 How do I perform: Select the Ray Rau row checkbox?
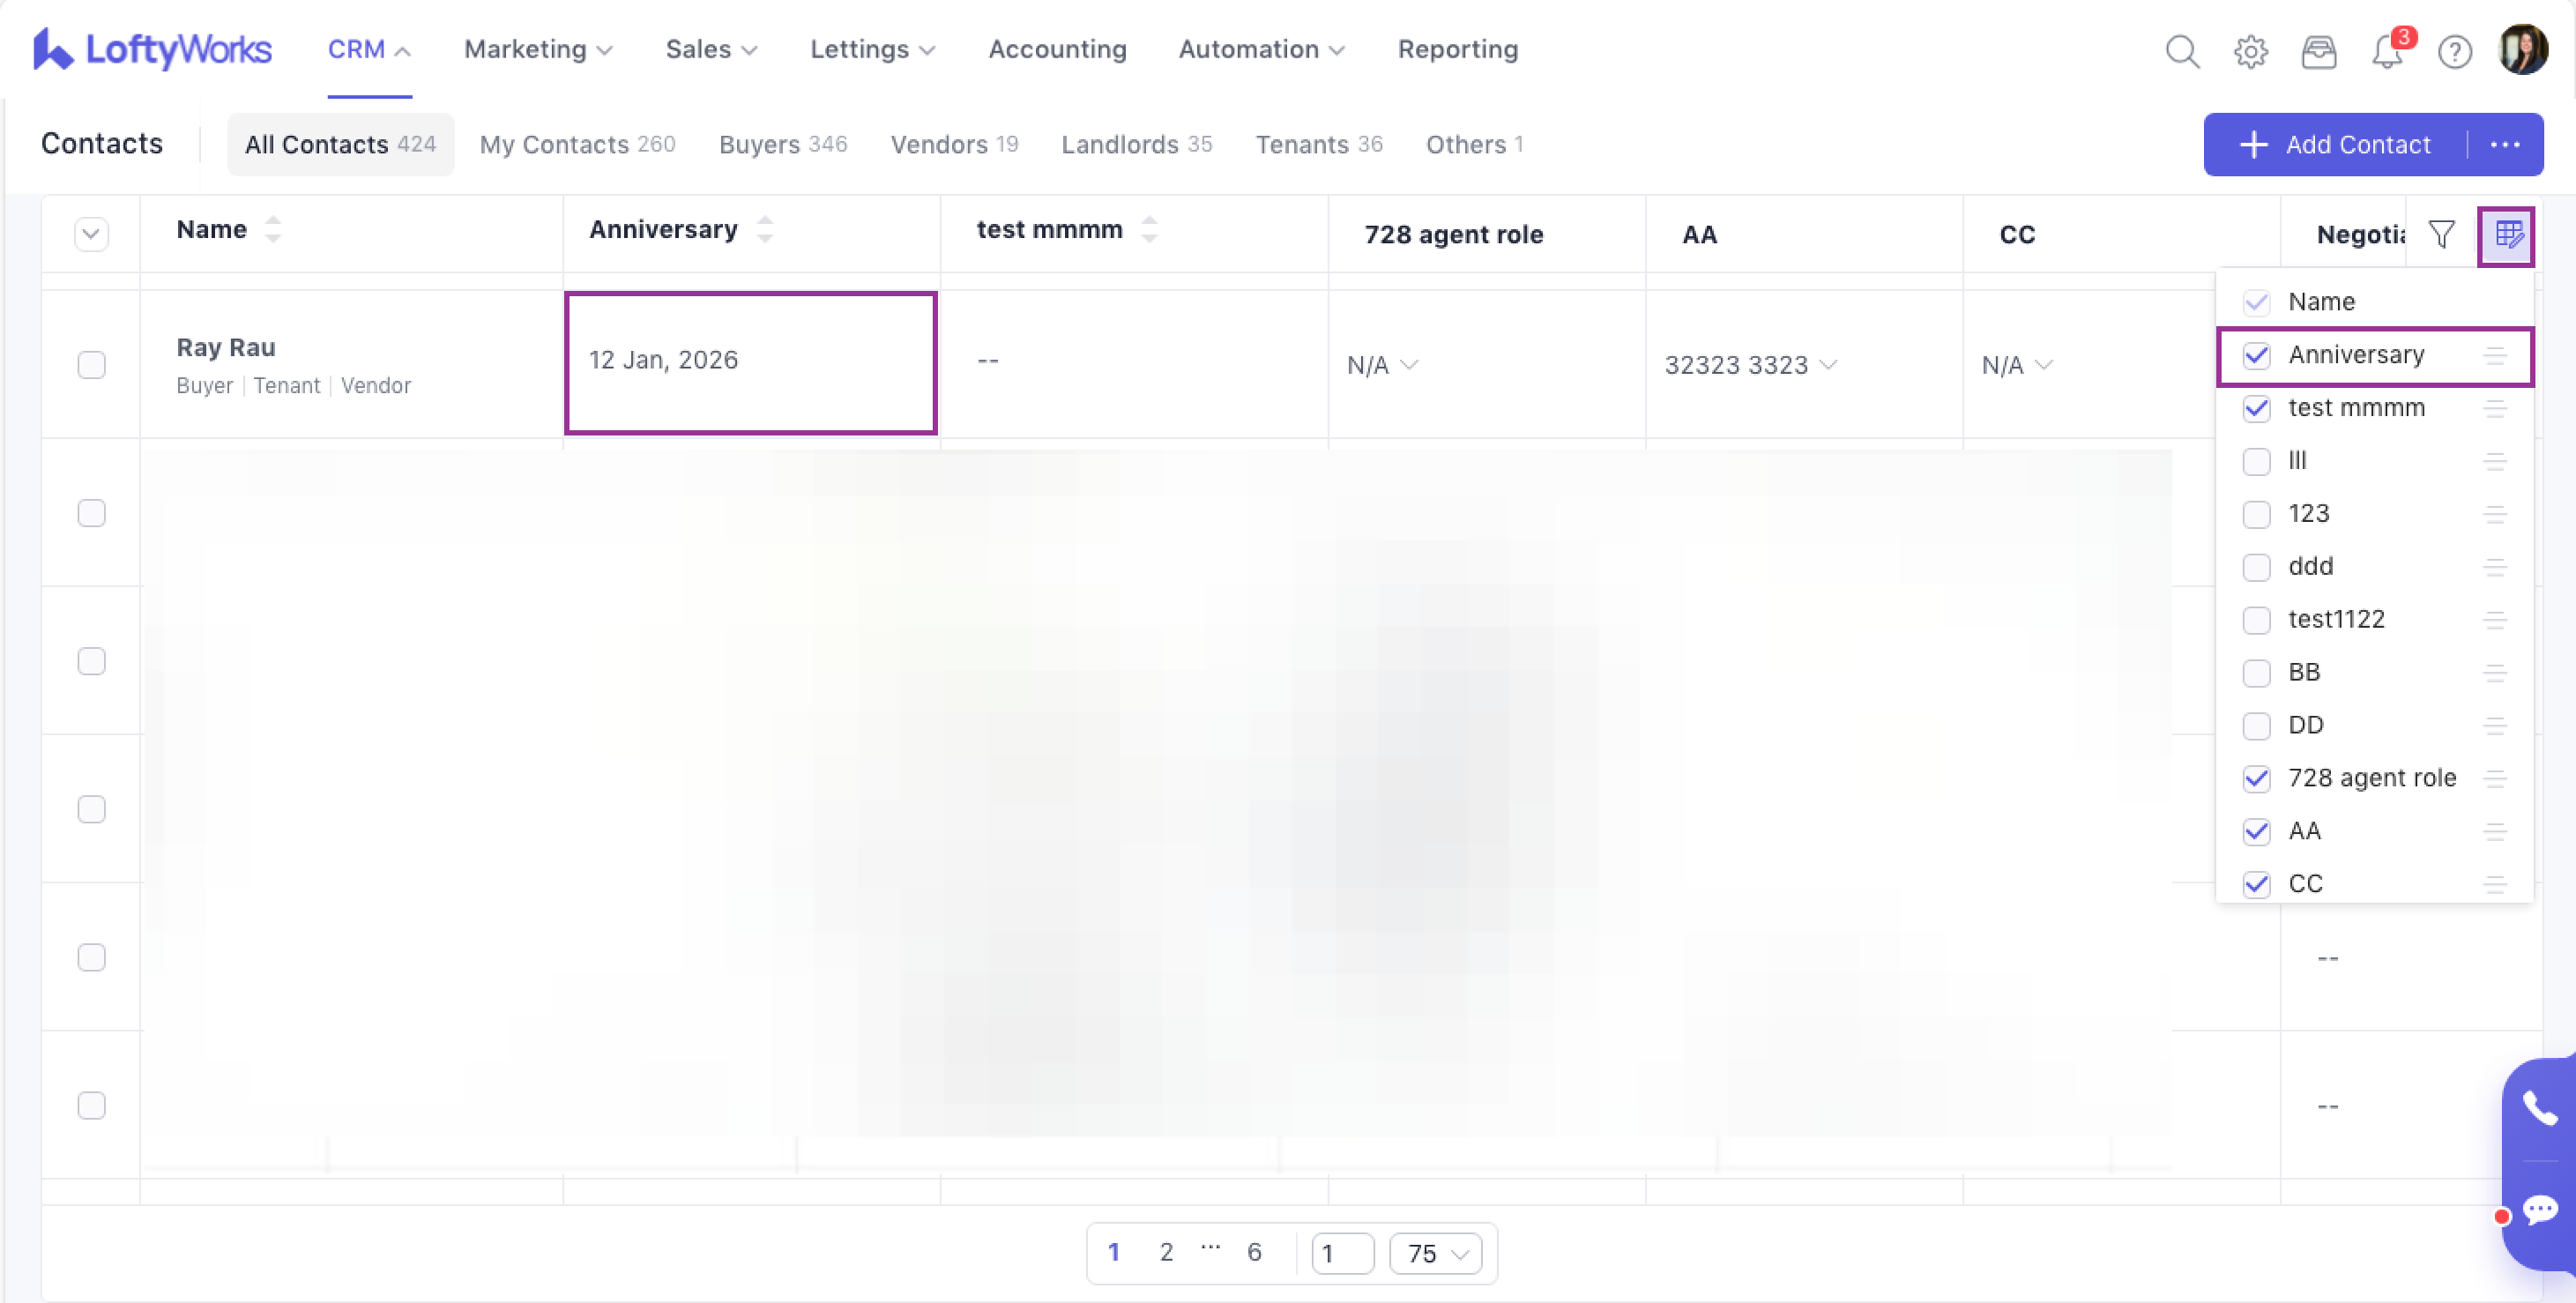pos(91,364)
